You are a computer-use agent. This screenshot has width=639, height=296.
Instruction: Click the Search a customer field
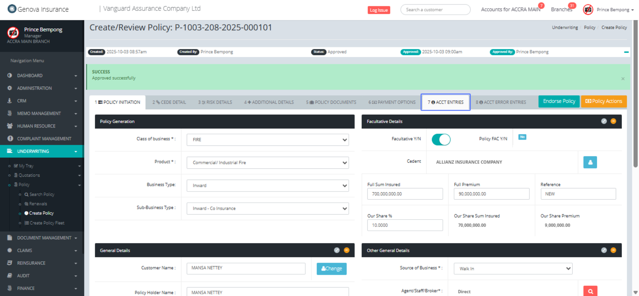(435, 10)
